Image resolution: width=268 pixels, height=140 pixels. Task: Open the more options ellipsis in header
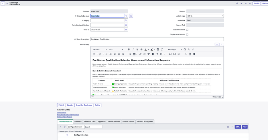[x=250, y=3]
